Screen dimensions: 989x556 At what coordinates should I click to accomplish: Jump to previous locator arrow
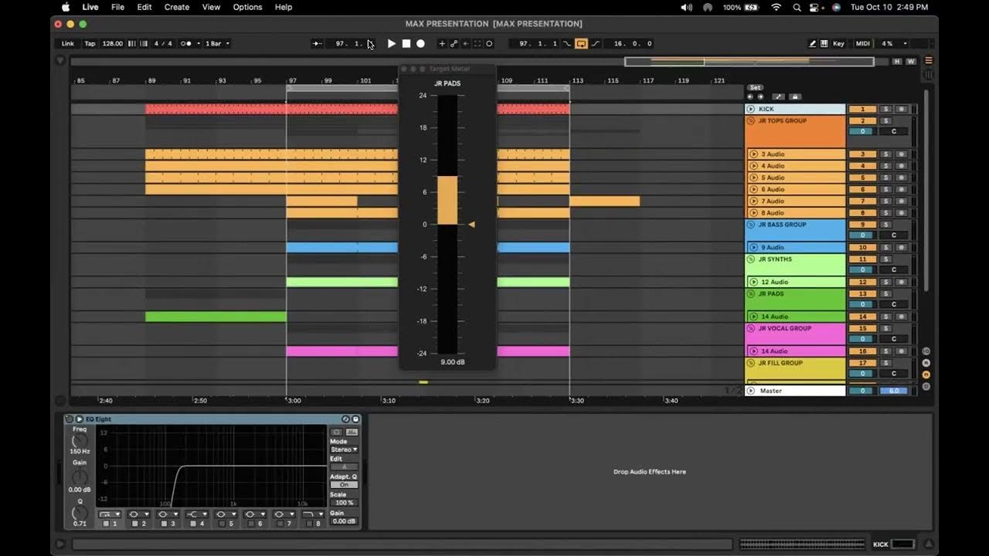[750, 97]
